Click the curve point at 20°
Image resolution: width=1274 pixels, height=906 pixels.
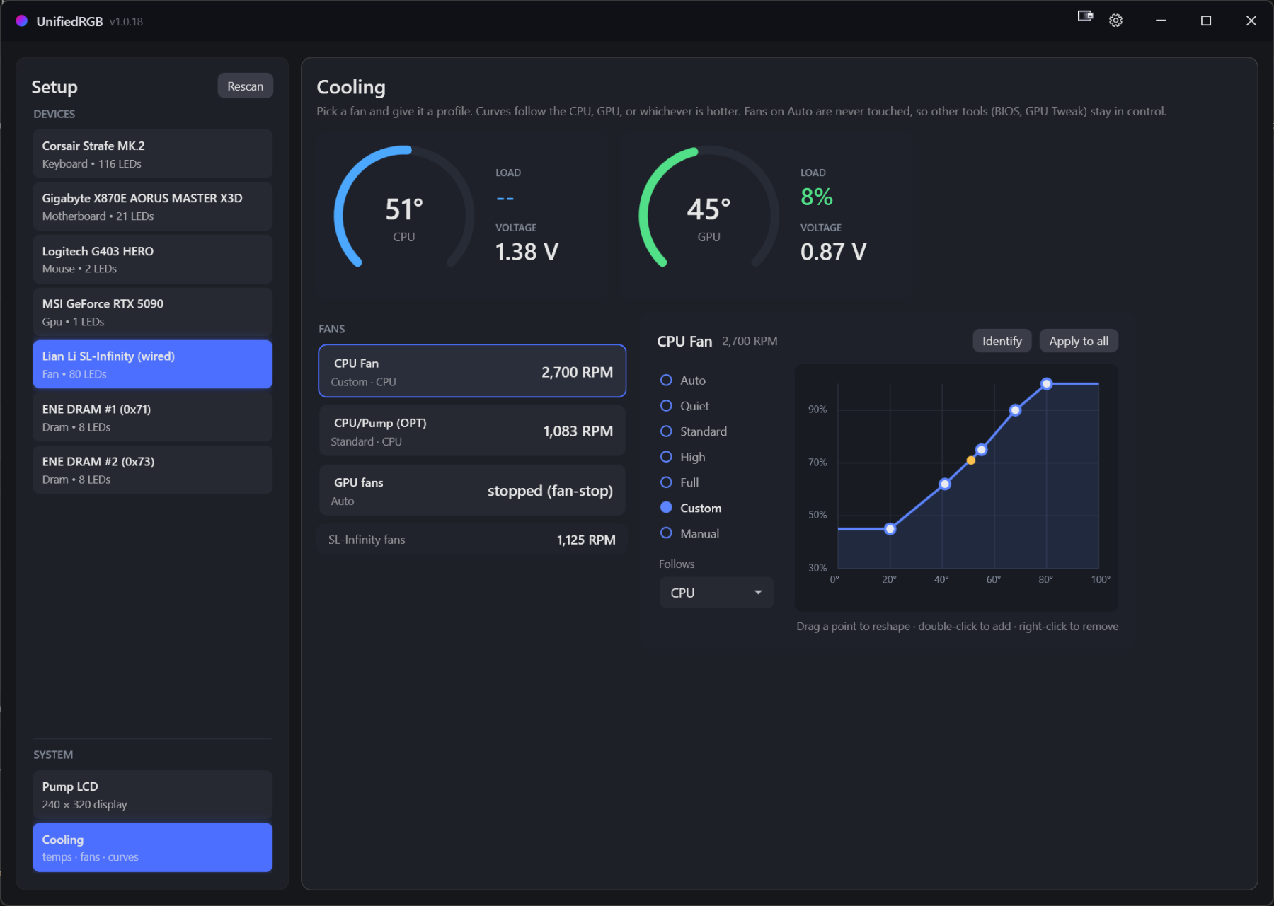pyautogui.click(x=890, y=529)
